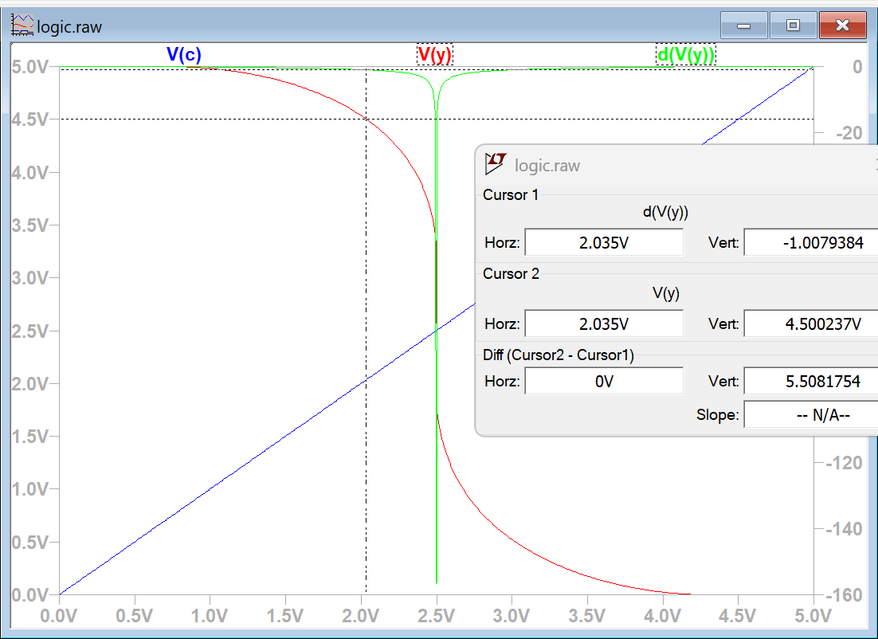Click the -140 label on right axis
This screenshot has height=639, width=878.
tap(842, 529)
